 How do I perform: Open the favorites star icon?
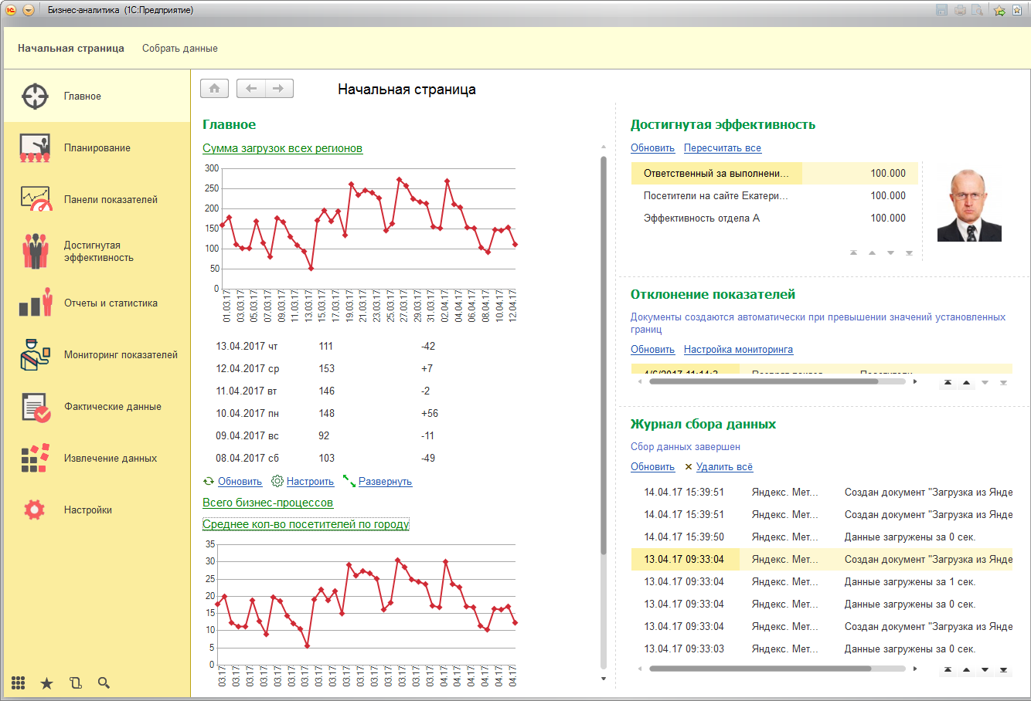pos(47,682)
